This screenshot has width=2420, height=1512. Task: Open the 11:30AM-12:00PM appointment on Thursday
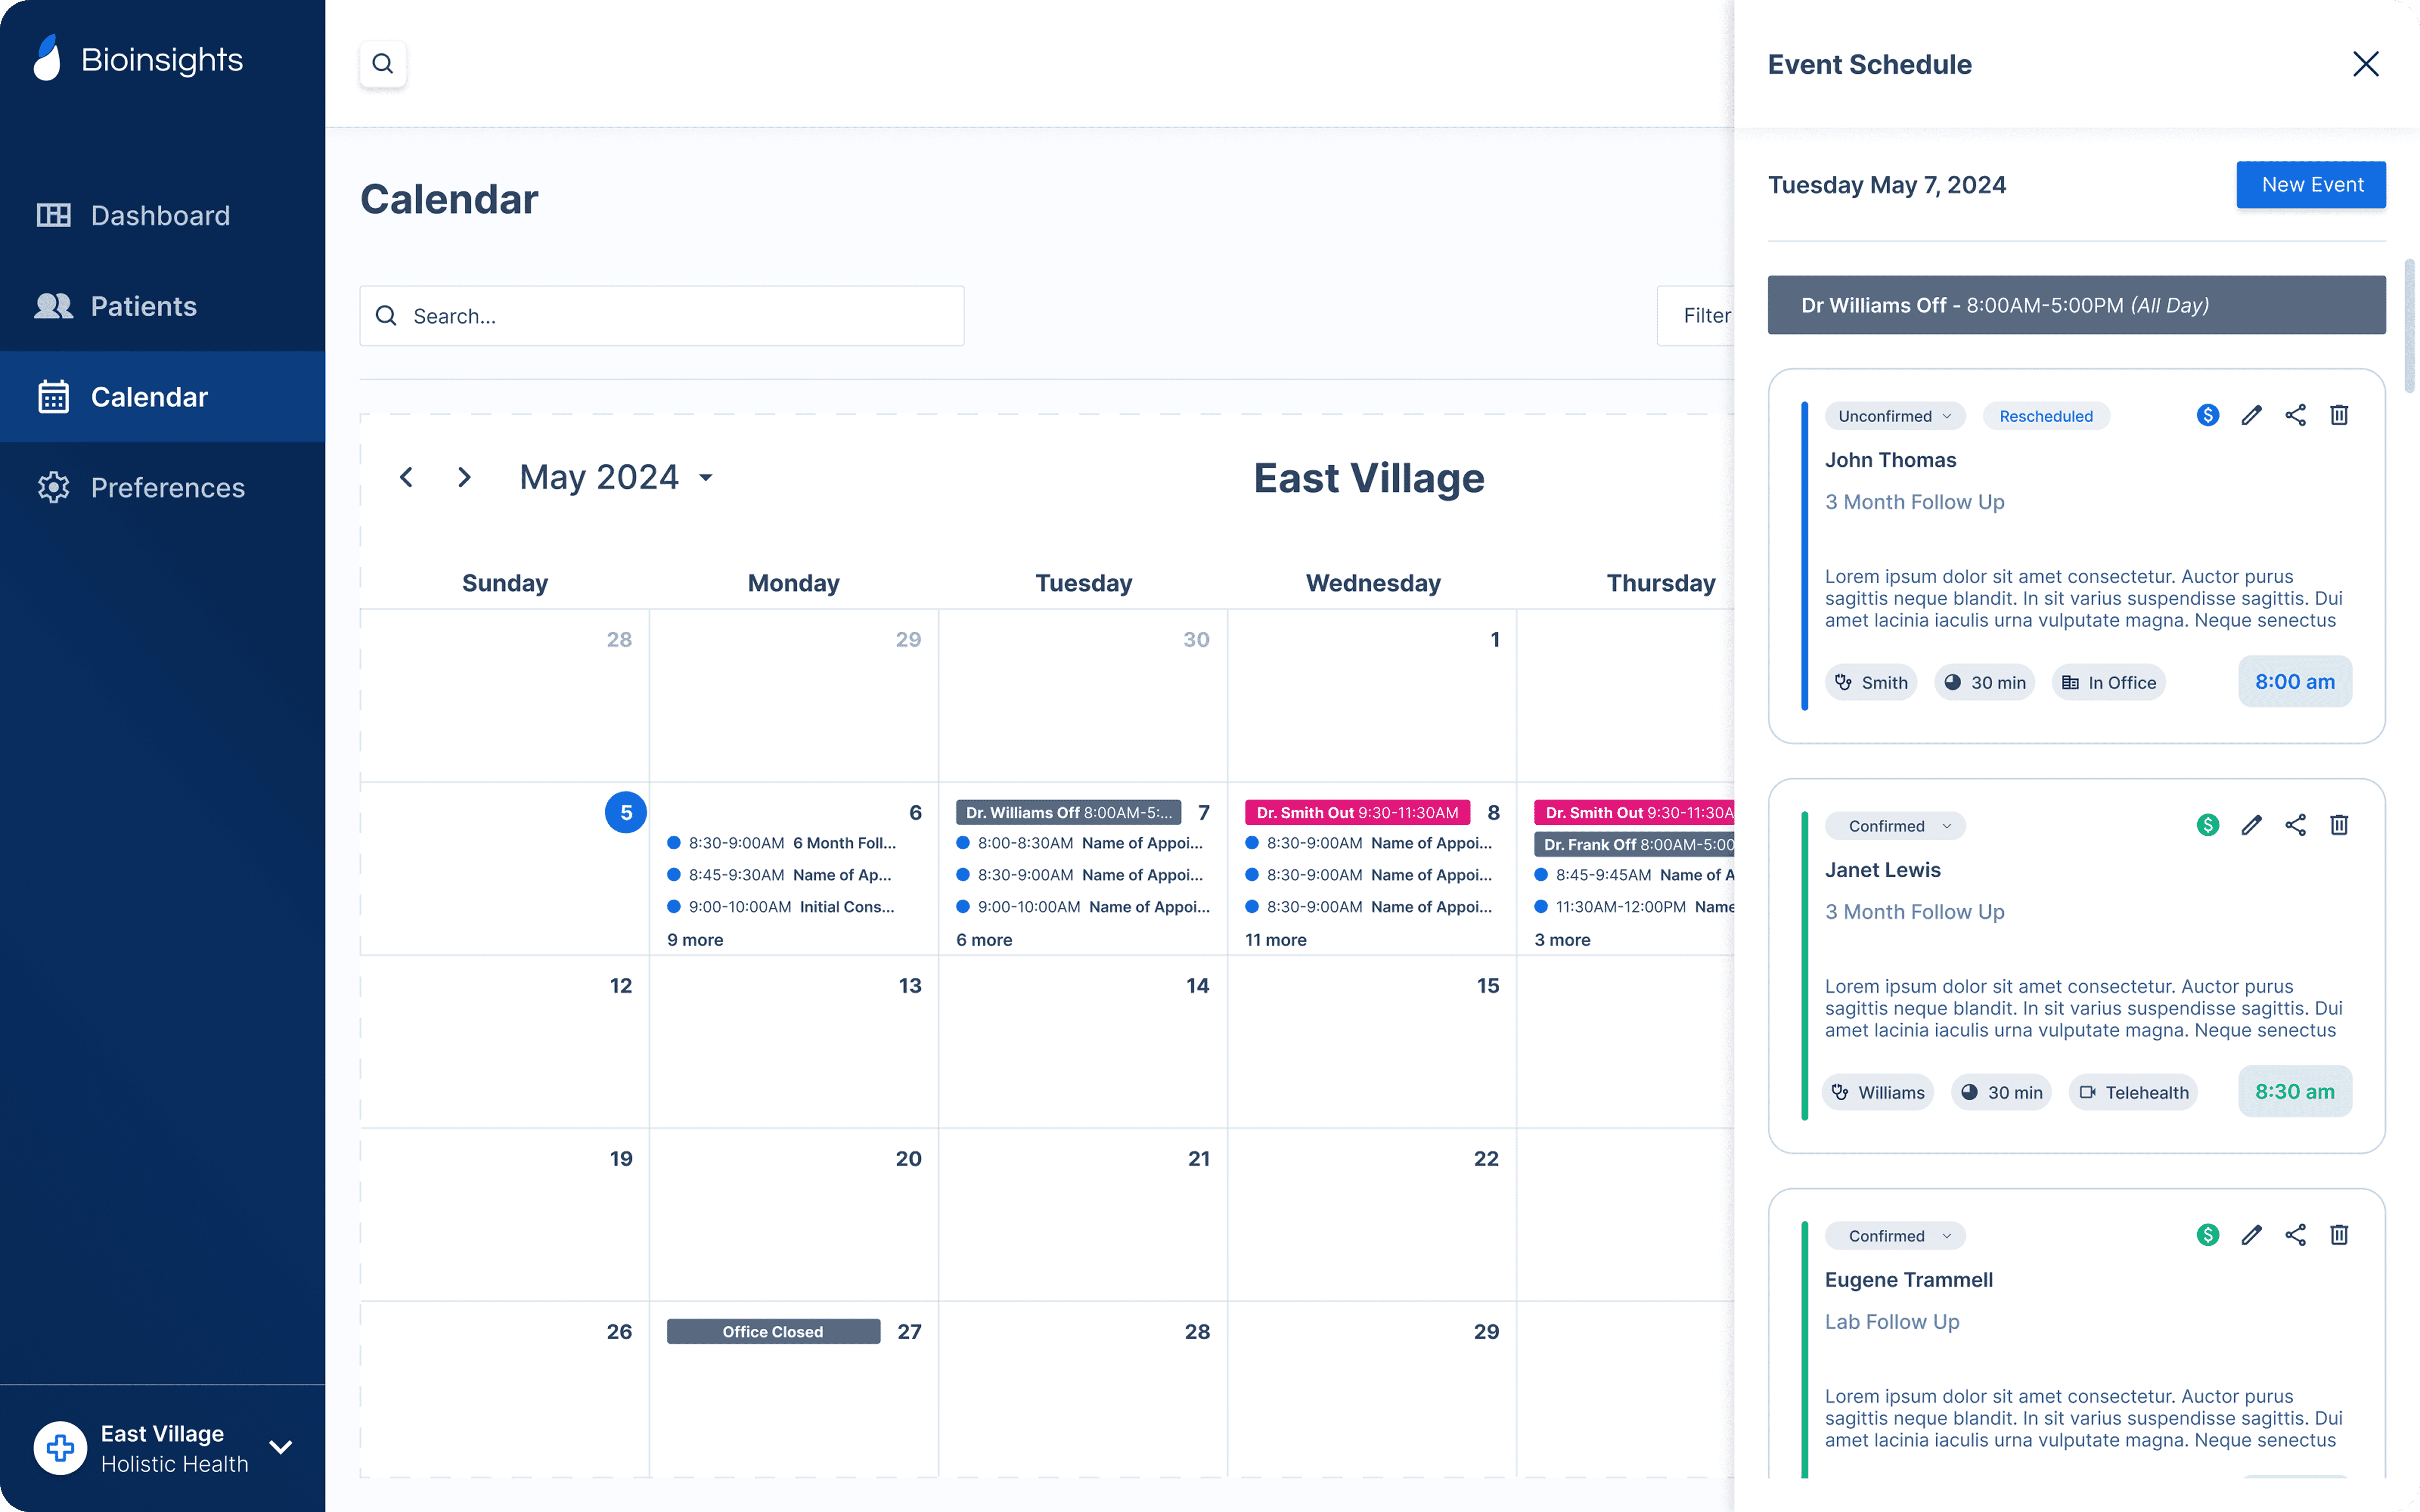click(x=1634, y=907)
